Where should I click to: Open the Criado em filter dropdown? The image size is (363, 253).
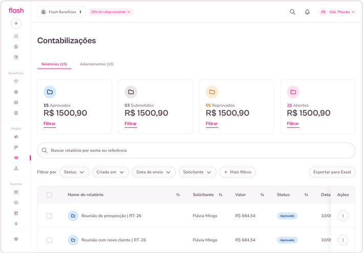(111, 172)
